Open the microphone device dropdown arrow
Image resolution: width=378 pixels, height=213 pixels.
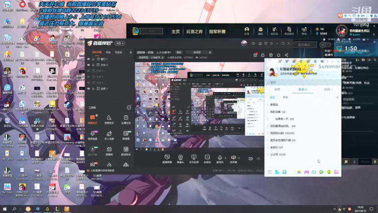click(x=225, y=158)
